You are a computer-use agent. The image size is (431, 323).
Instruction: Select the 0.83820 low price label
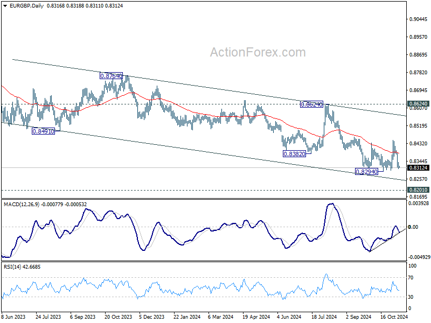click(x=294, y=154)
